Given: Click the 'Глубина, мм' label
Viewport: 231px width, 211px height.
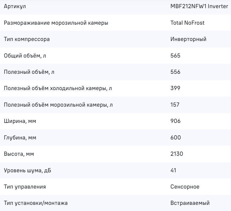Looking at the screenshot, I should click(x=20, y=137).
